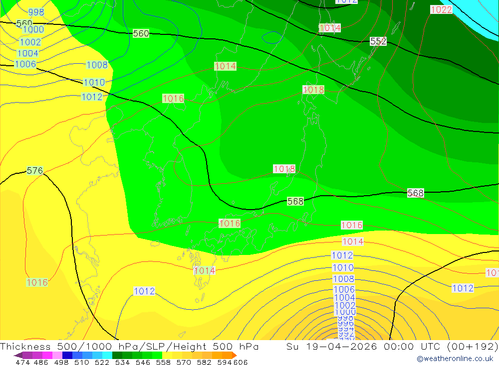Open the weatheronline.co.uk copyright link

click(455, 359)
